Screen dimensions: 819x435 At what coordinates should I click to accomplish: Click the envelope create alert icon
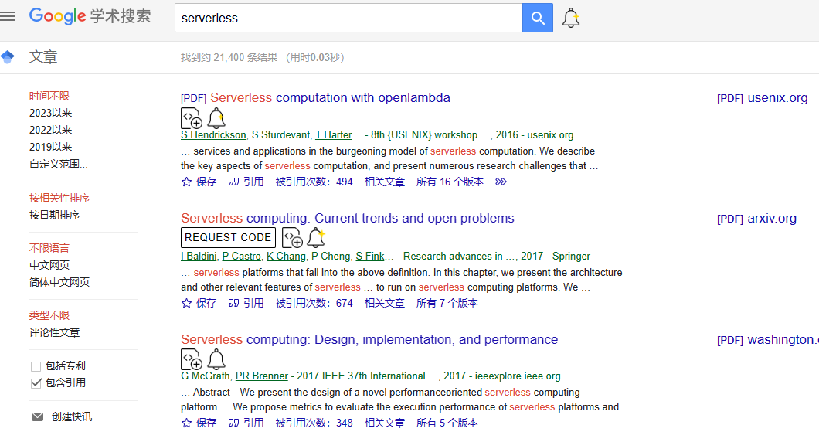coord(37,416)
